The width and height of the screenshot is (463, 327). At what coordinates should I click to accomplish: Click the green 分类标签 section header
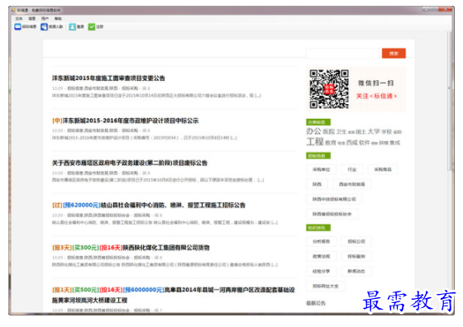click(x=318, y=122)
